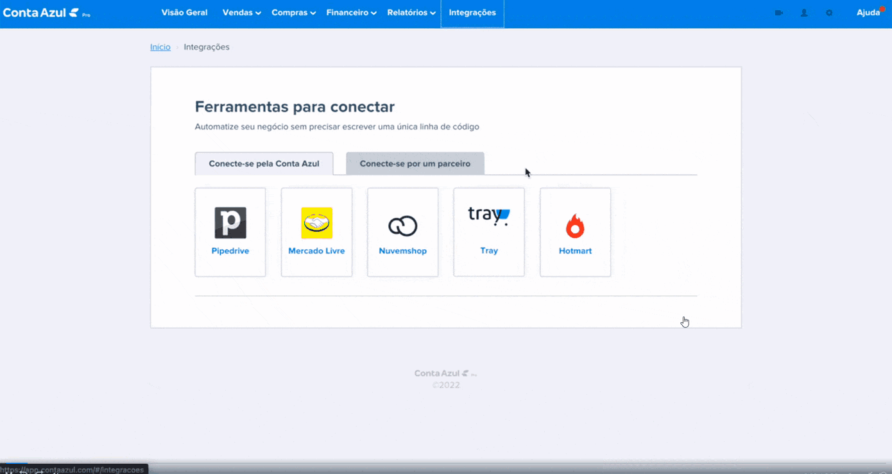Open the Pipedrive integration
Screen dimensions: 892x474
pos(230,232)
